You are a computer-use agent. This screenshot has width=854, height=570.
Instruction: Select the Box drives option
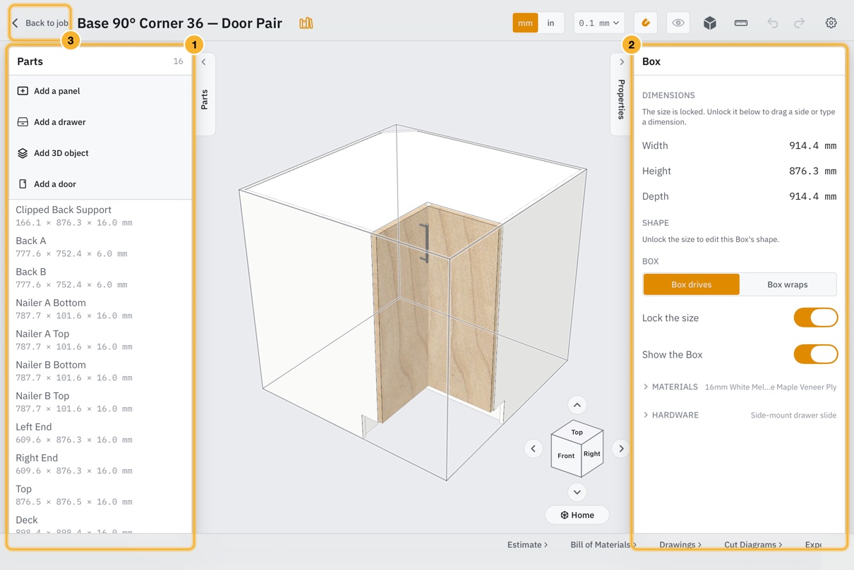tap(692, 284)
